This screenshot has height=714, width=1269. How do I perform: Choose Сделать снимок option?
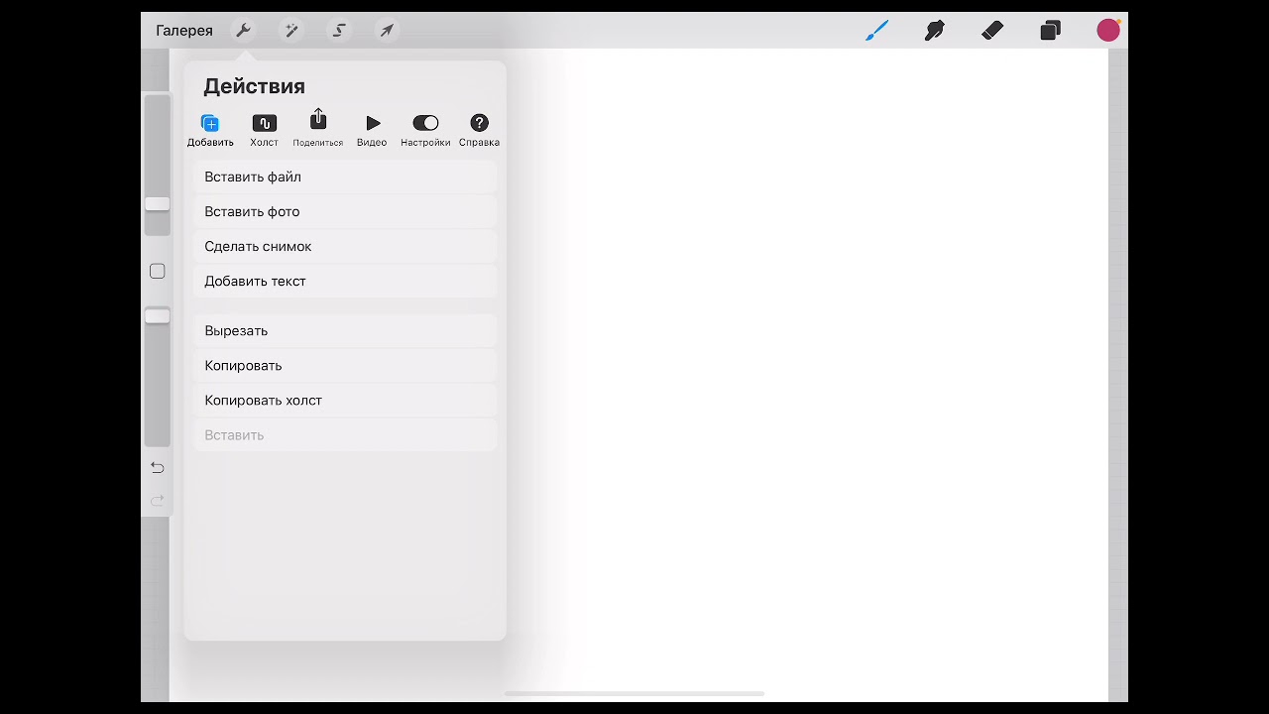(x=345, y=246)
